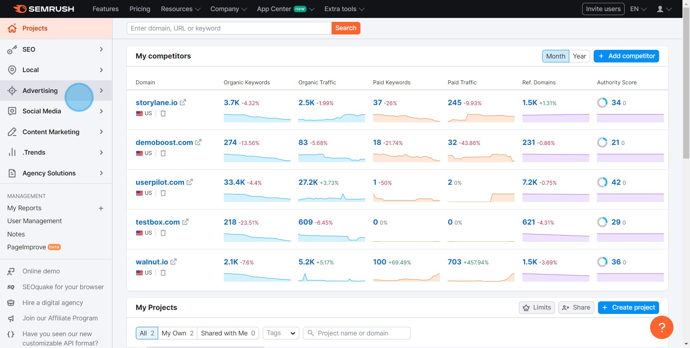Image resolution: width=690 pixels, height=348 pixels.
Task: Go to the Features page
Action: tap(105, 9)
